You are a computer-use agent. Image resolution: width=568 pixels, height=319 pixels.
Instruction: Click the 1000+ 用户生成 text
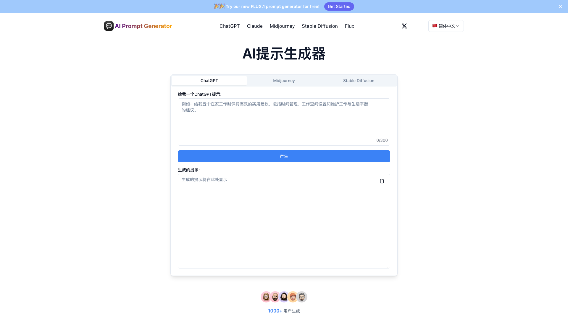[284, 311]
